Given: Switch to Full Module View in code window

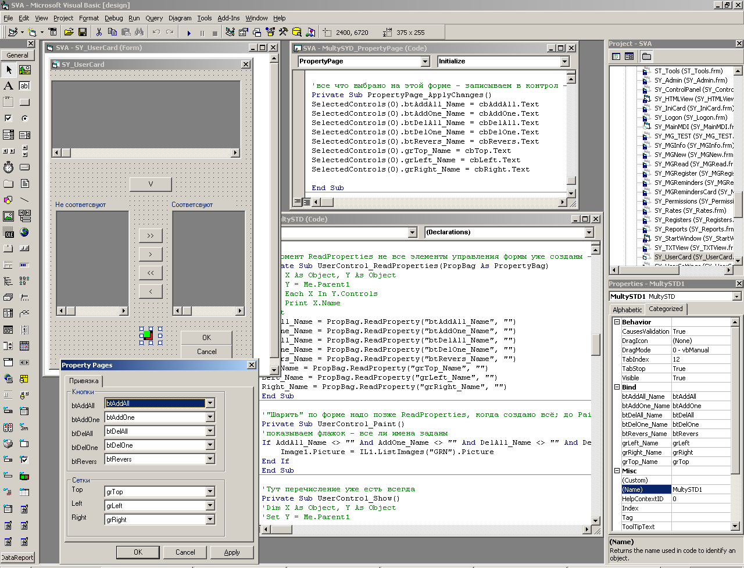Looking at the screenshot, I should [x=306, y=202].
